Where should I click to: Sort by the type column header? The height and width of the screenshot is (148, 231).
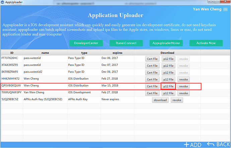pos(84,53)
